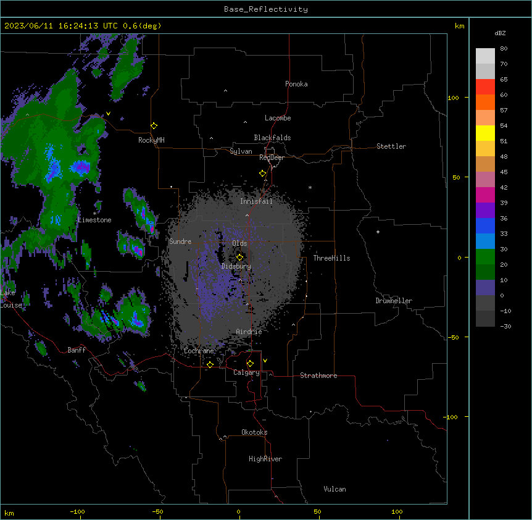Select the magenta 39-42 dBZ legend color

pos(485,195)
